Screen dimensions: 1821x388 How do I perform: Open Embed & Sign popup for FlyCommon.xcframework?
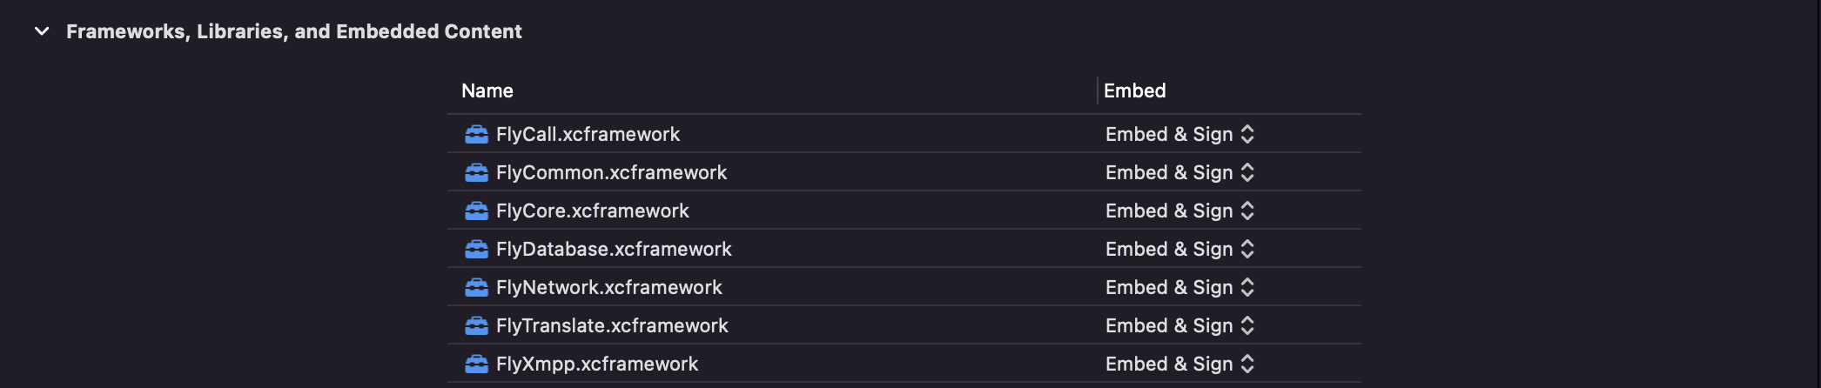[x=1179, y=172]
